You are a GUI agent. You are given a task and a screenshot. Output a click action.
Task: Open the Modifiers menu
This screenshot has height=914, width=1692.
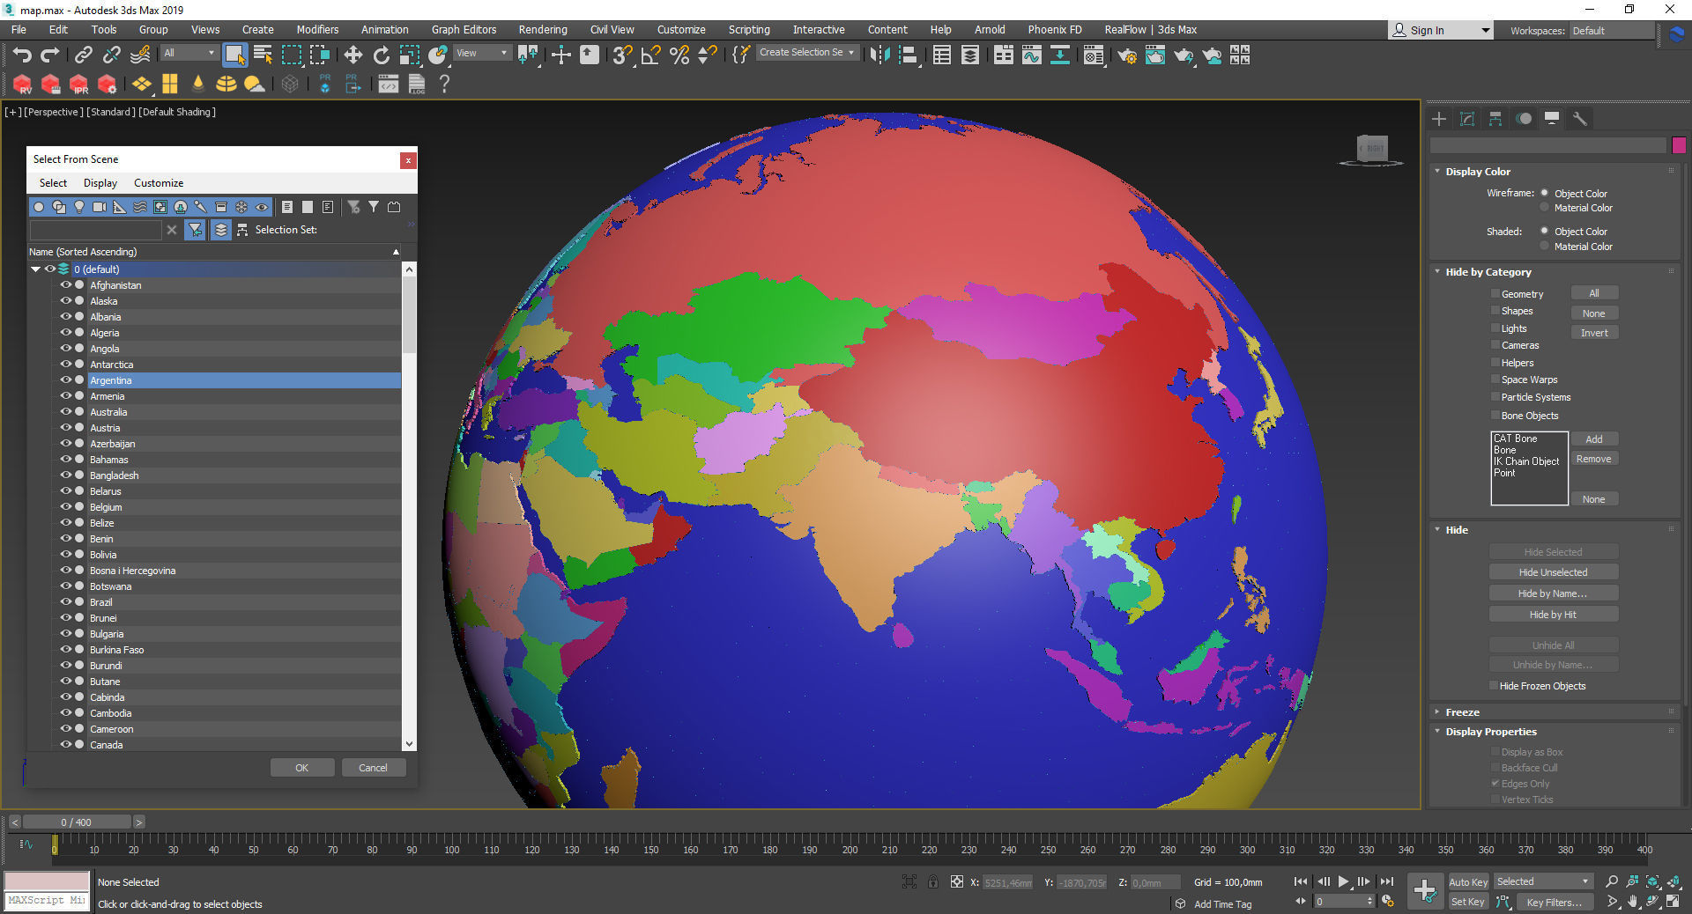(x=317, y=30)
